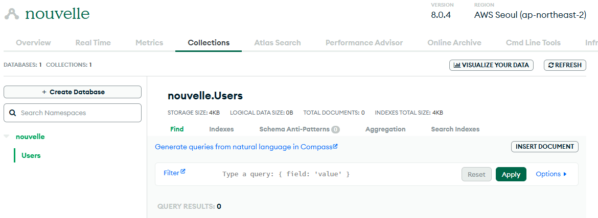Apply the query filter

pos(511,174)
